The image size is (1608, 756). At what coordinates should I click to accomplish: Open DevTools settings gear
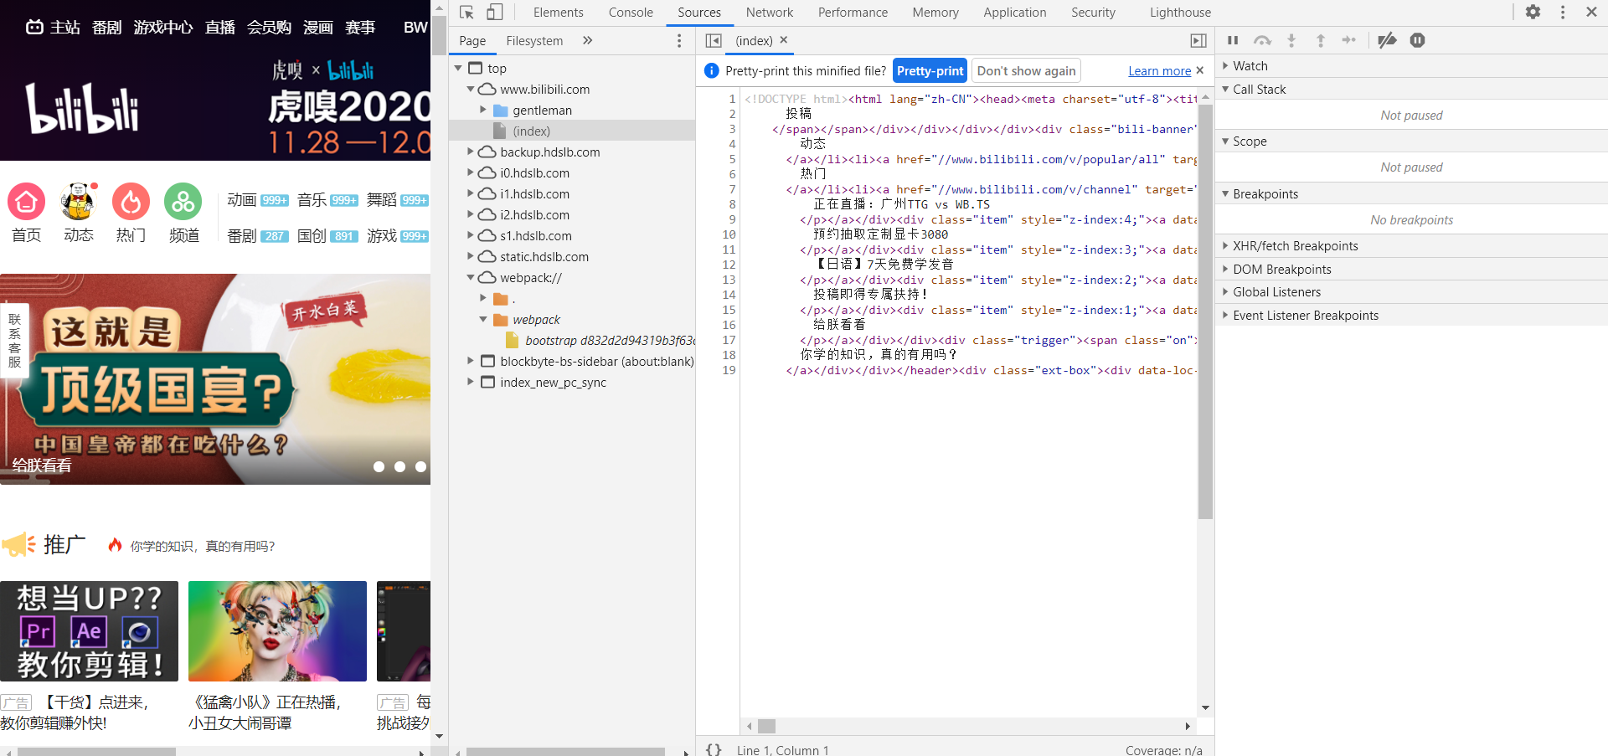point(1533,12)
